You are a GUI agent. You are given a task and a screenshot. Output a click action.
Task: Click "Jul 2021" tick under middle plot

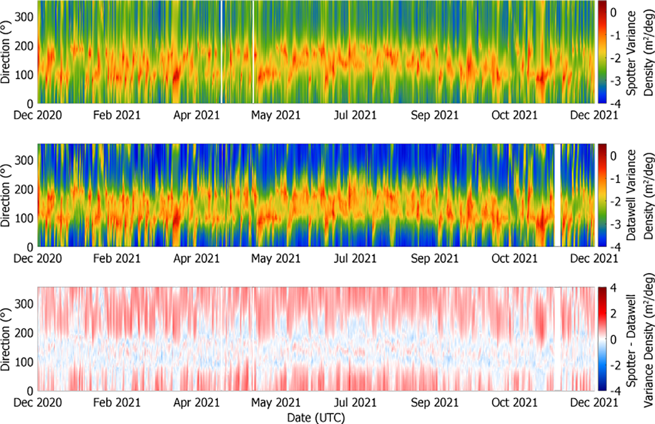(355, 258)
